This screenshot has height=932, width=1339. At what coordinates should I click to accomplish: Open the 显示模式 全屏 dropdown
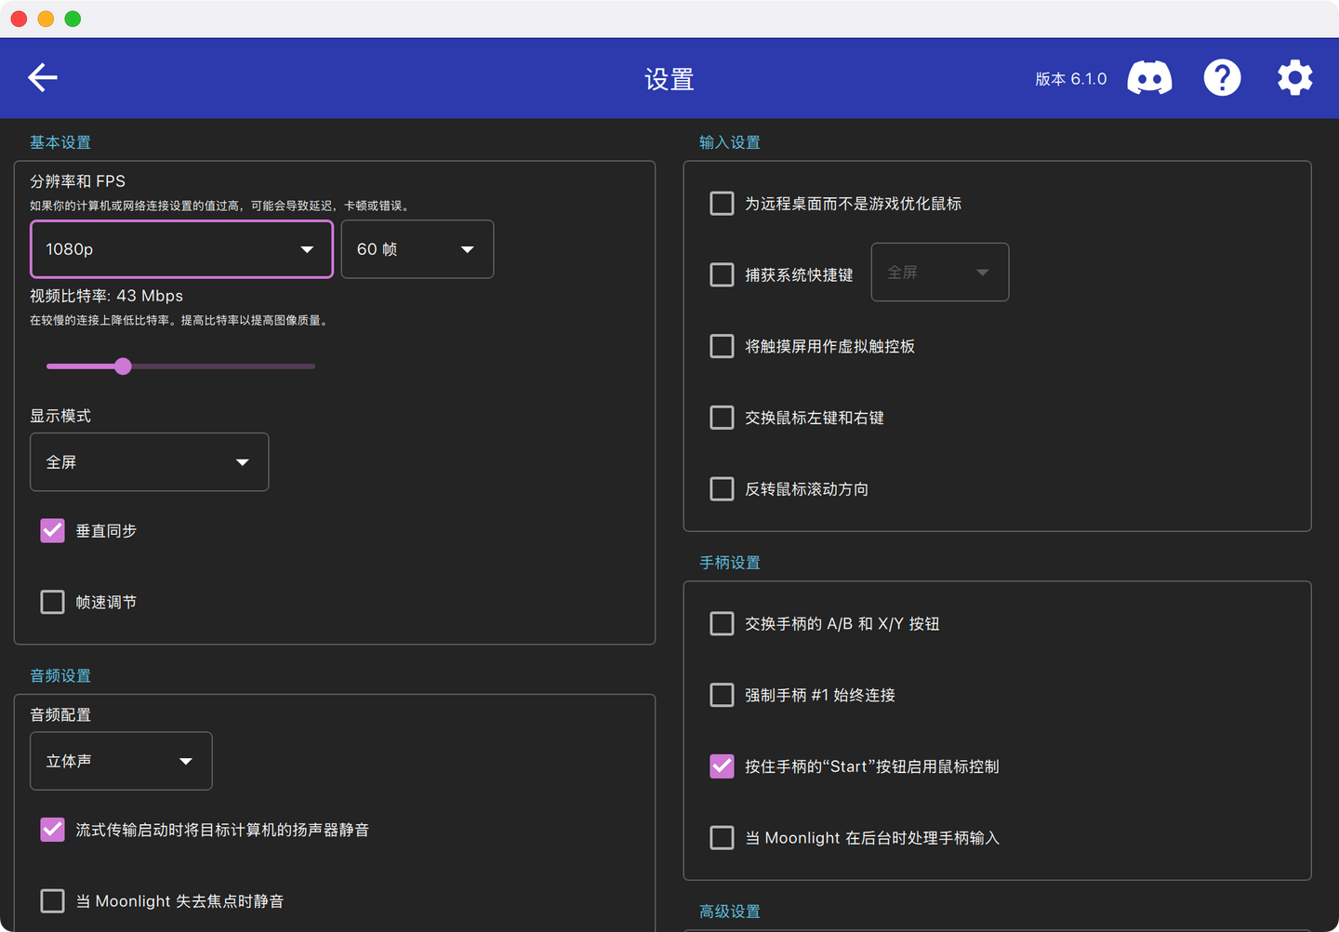tap(150, 462)
